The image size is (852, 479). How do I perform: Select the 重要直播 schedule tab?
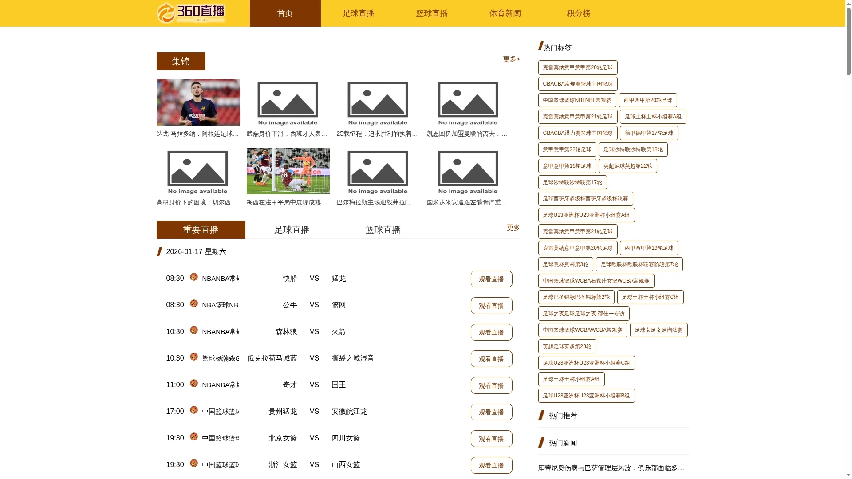coord(201,230)
